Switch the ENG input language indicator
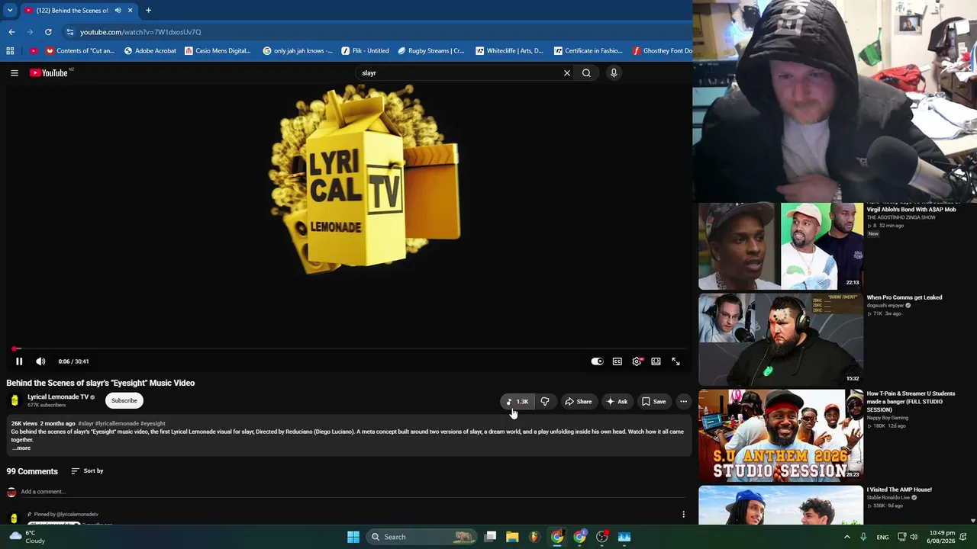 882,537
